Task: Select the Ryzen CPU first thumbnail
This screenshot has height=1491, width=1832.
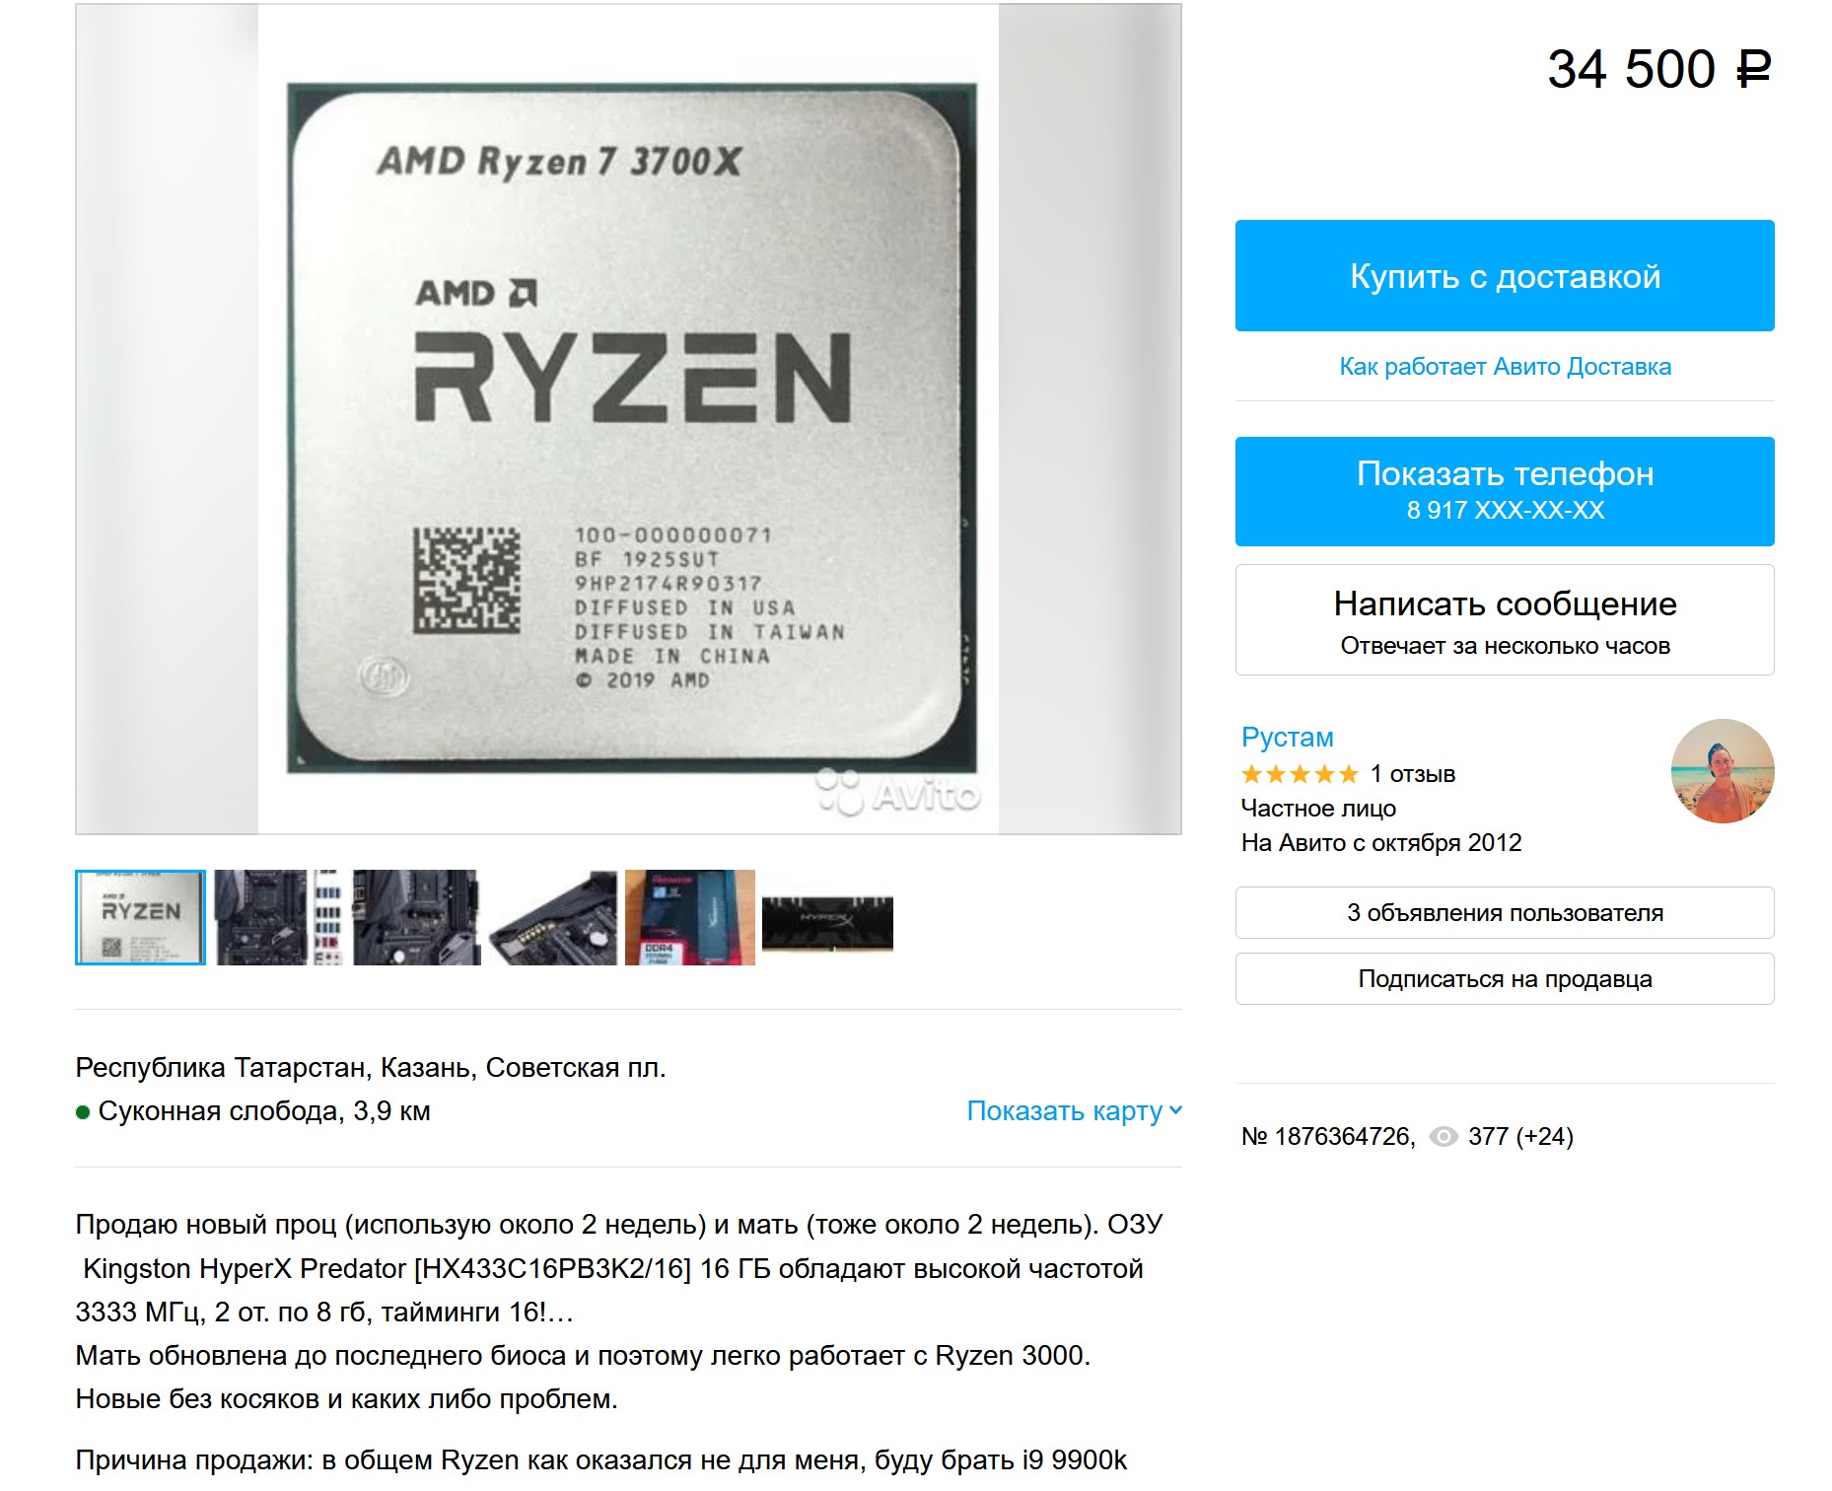Action: [x=141, y=917]
